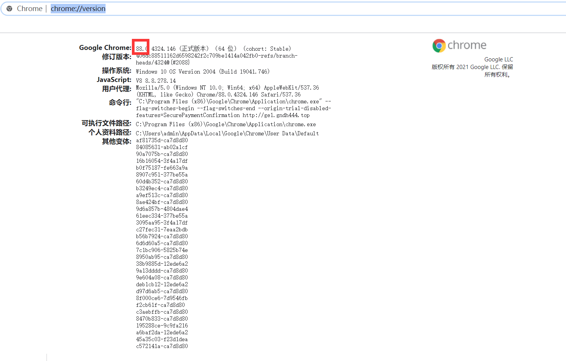Select the chrome://version URL text in address bar

point(78,8)
